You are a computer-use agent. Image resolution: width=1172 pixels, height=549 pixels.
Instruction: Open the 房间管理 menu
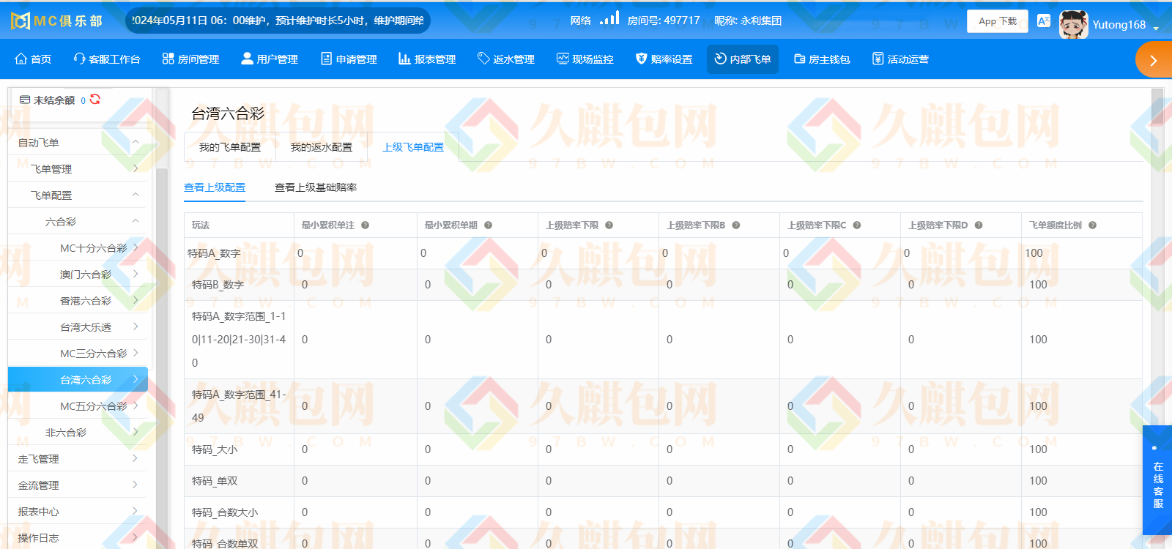coord(191,59)
